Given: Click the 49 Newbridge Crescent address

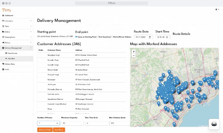Looking at the screenshot, I should click(x=84, y=104).
